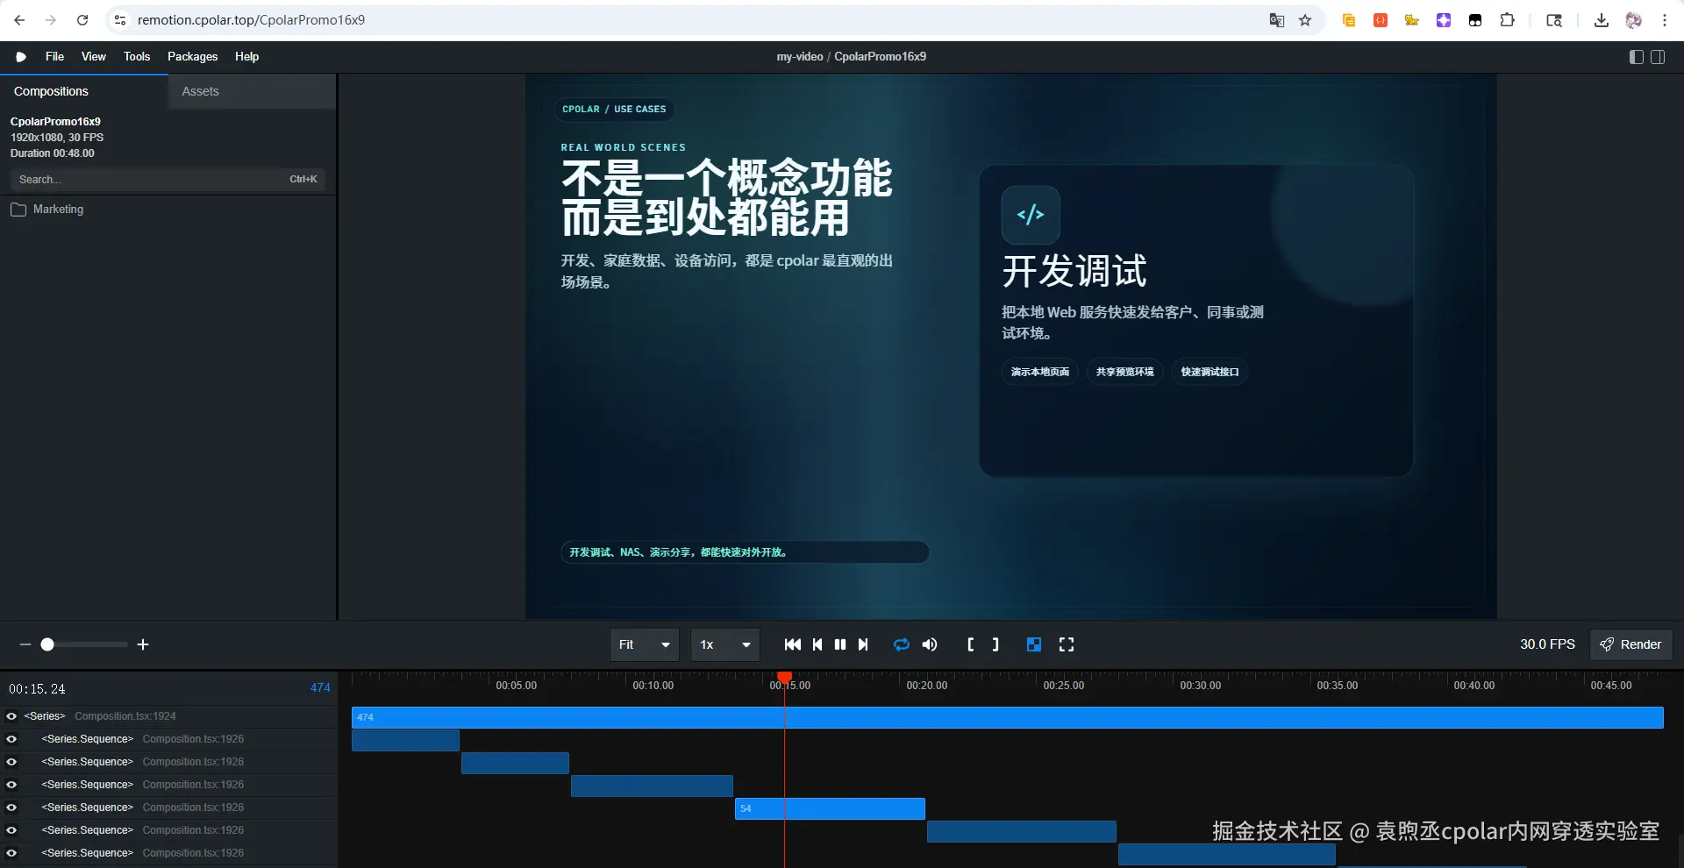Step forward one frame
Image resolution: width=1684 pixels, height=868 pixels.
click(863, 644)
